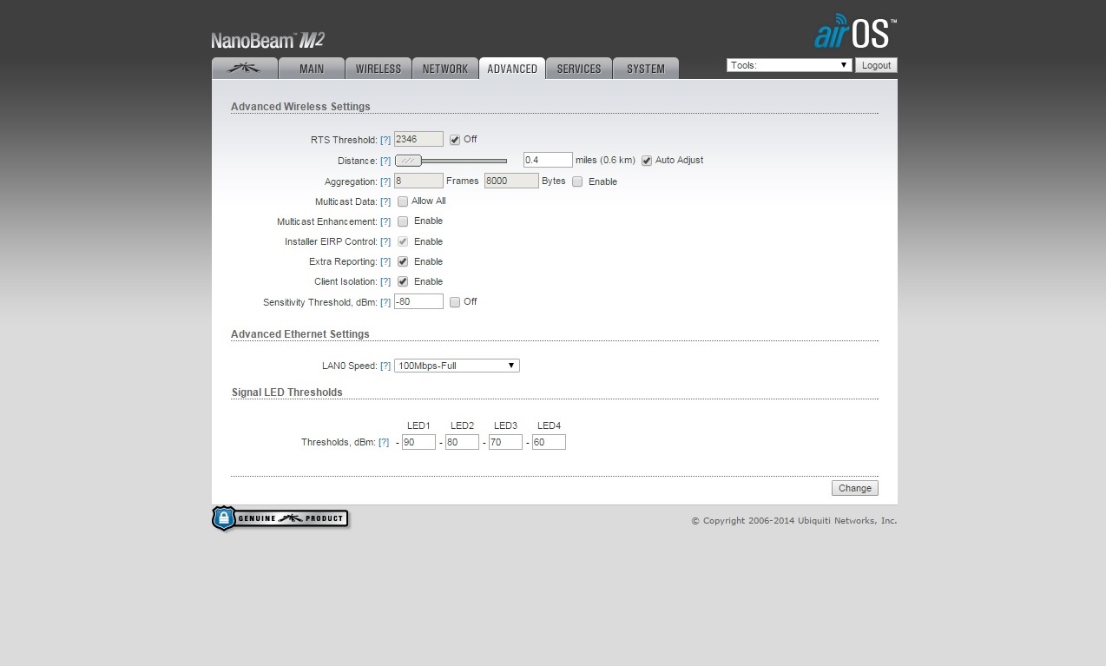This screenshot has width=1106, height=666.
Task: Open help for Client Isolation
Action: (385, 281)
